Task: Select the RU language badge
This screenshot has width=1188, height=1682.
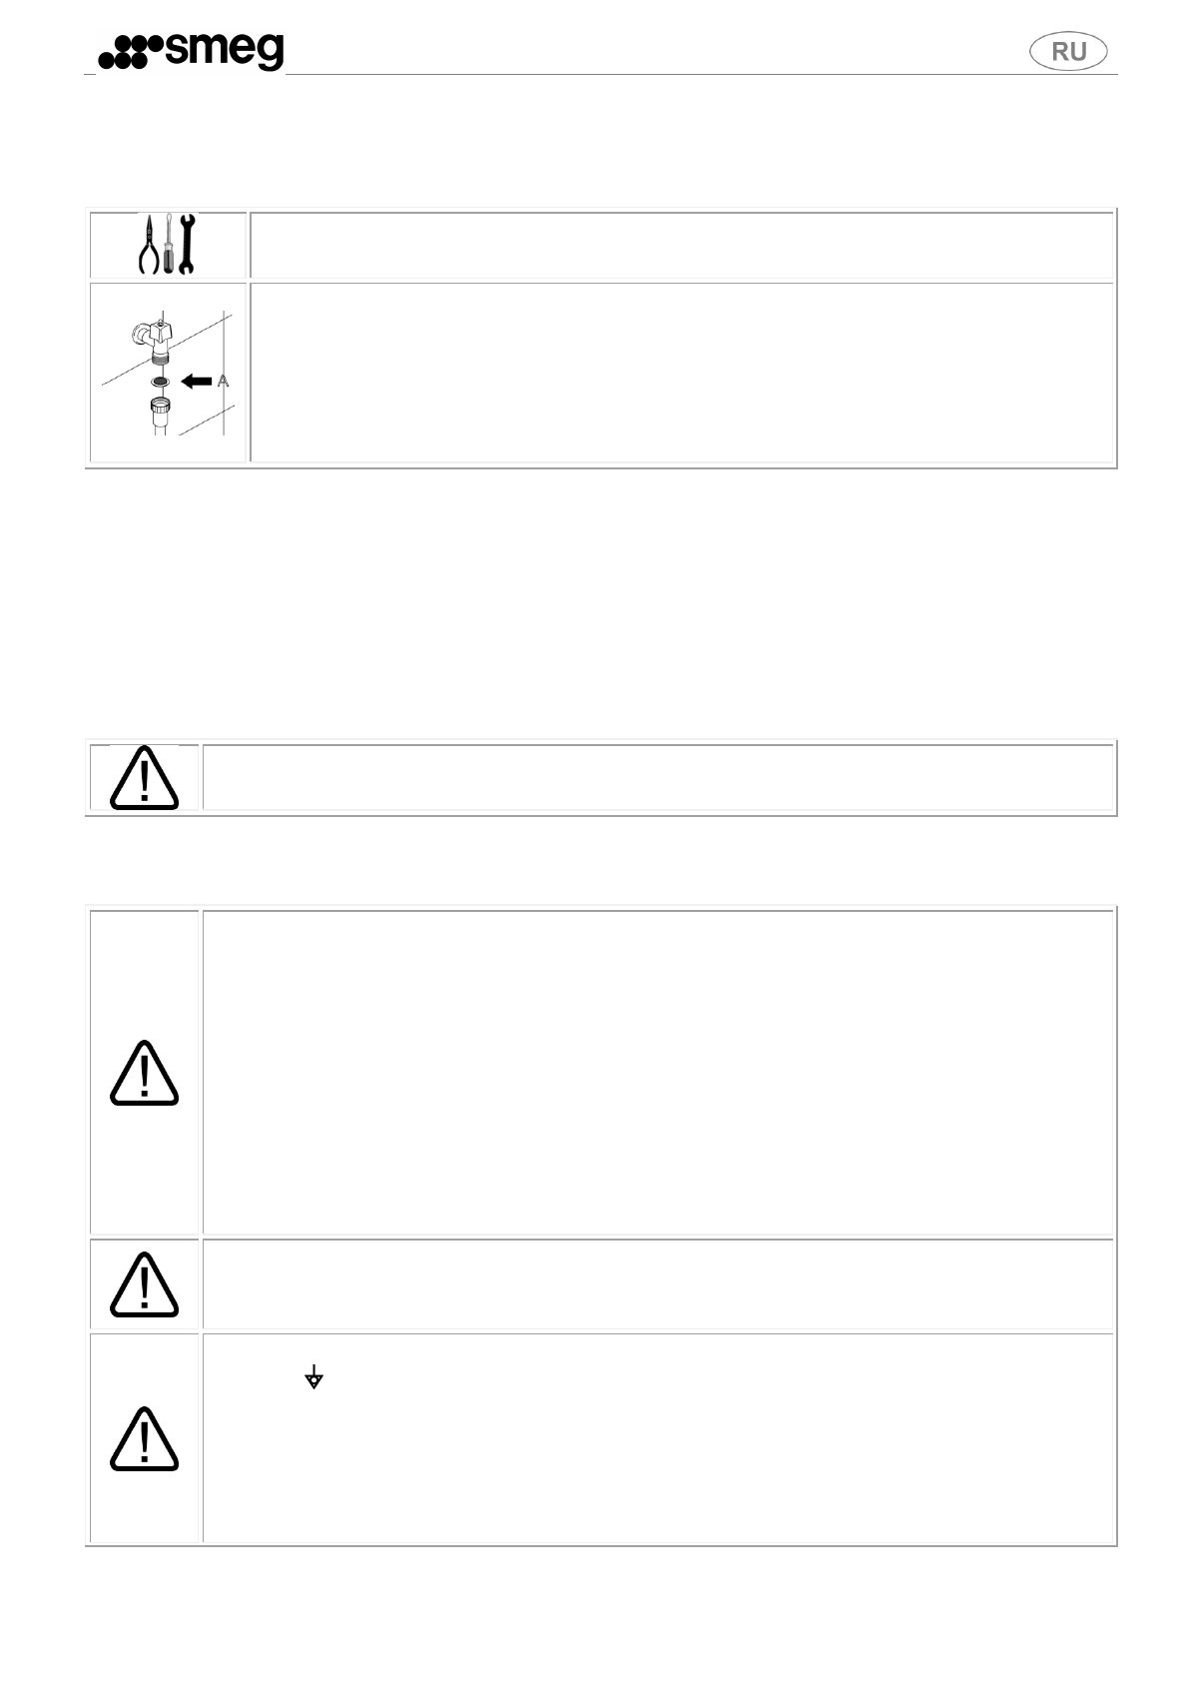Action: [x=1068, y=52]
